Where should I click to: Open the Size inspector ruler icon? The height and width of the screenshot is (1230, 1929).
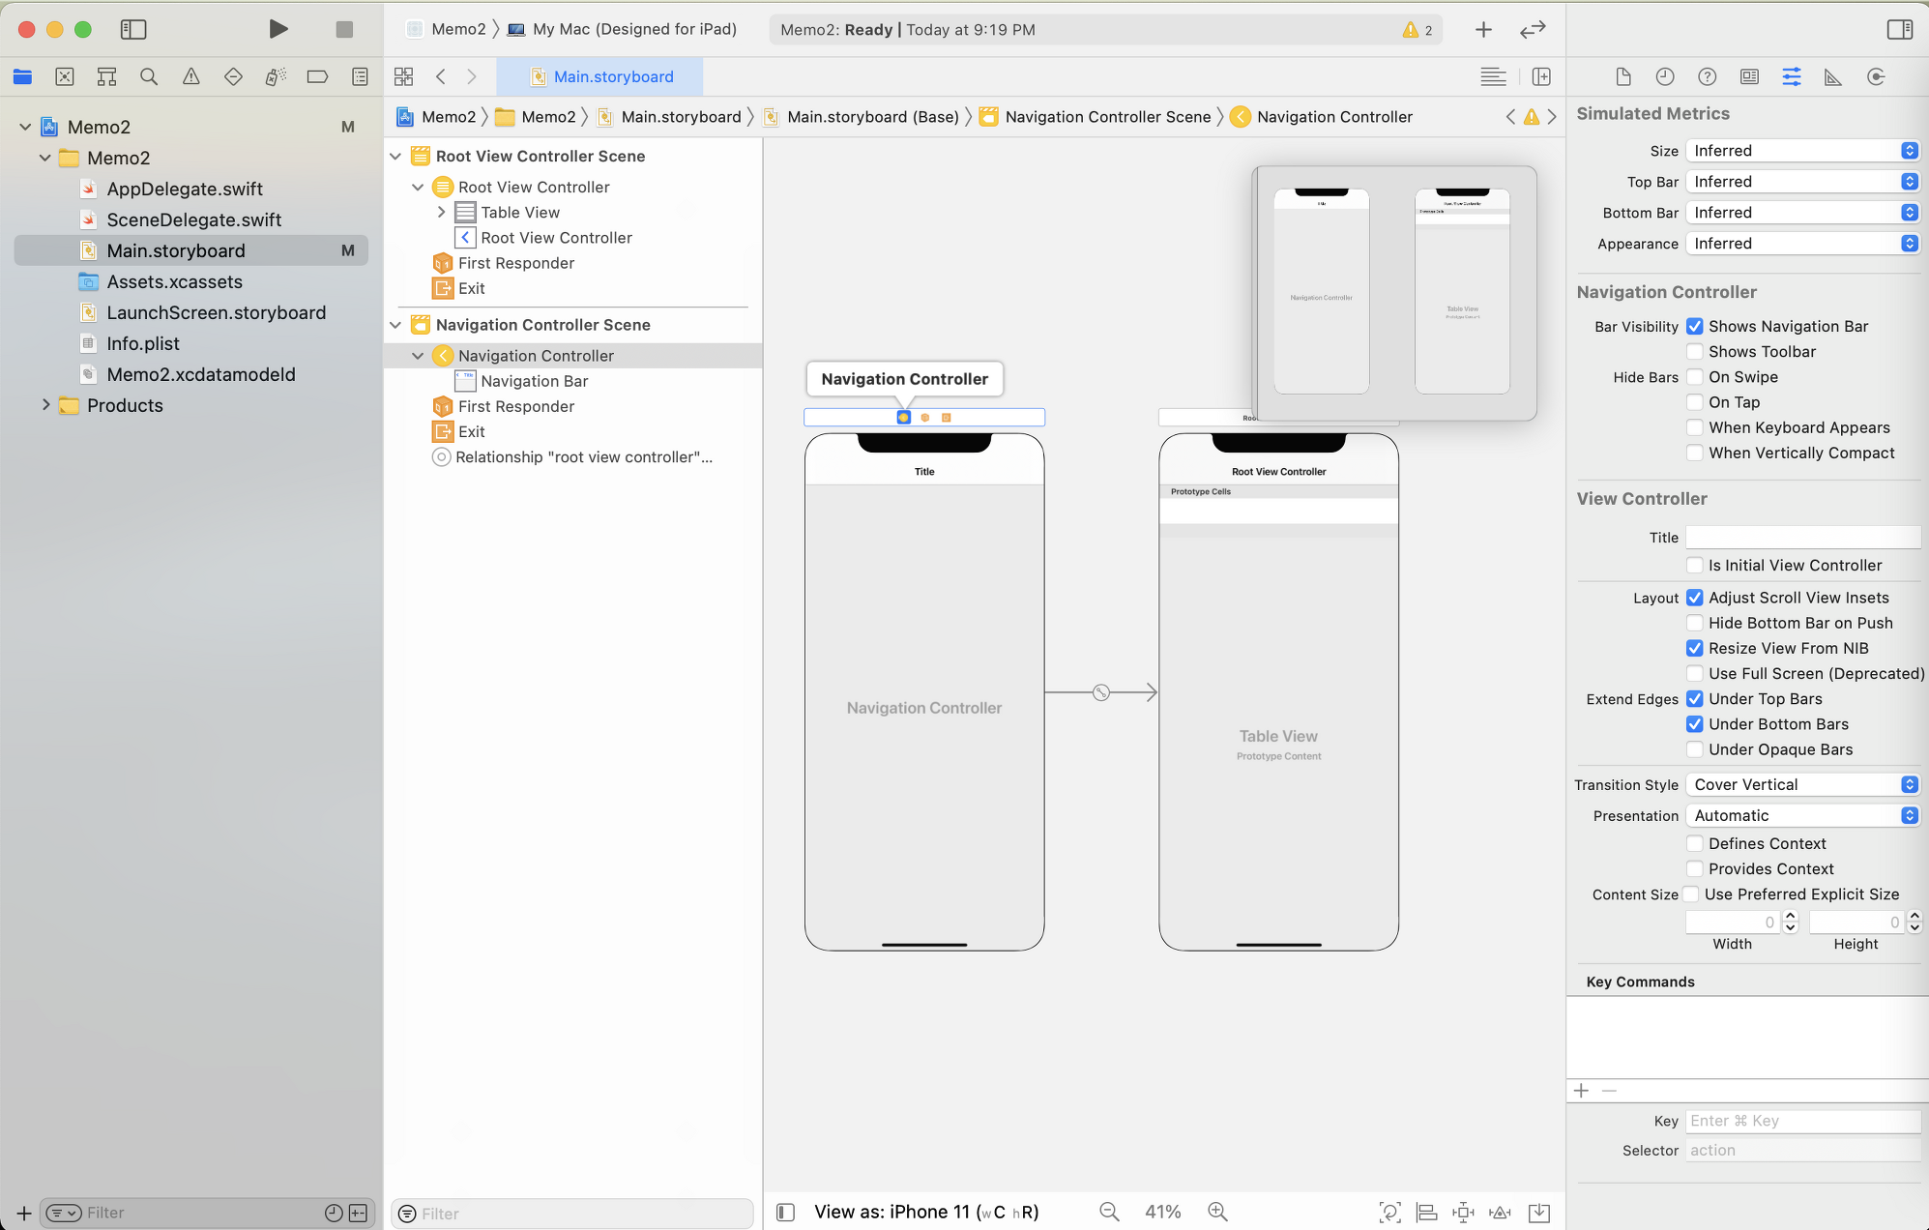coord(1832,76)
